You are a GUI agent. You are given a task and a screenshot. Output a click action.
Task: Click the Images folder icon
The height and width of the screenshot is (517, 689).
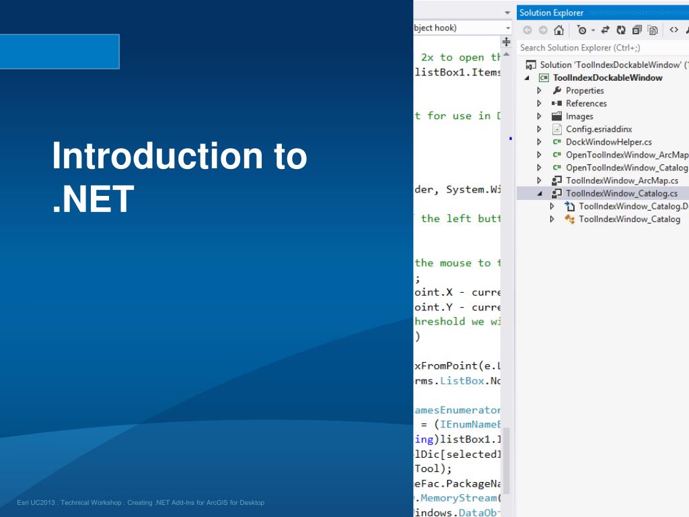[556, 116]
